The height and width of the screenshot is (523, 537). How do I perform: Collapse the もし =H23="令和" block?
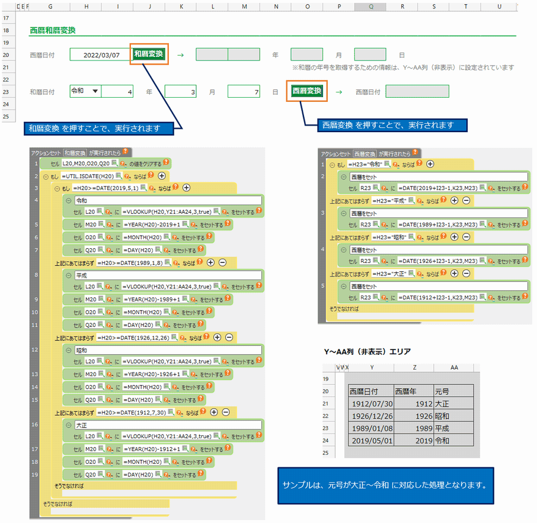[x=333, y=164]
